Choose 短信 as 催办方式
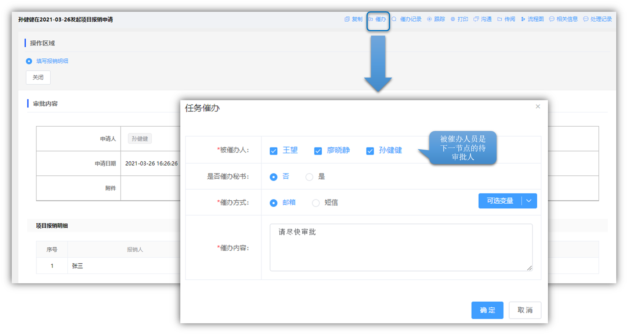The height and width of the screenshot is (335, 628). (x=315, y=203)
